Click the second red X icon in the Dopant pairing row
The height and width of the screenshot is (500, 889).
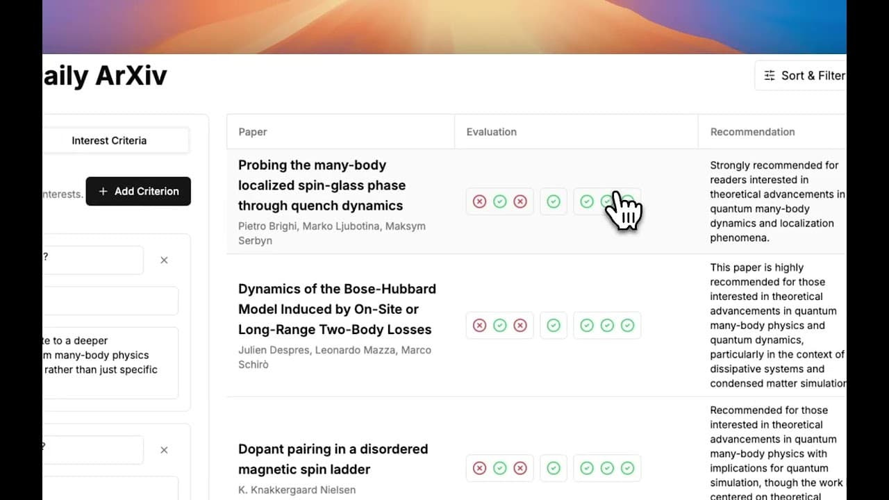520,468
